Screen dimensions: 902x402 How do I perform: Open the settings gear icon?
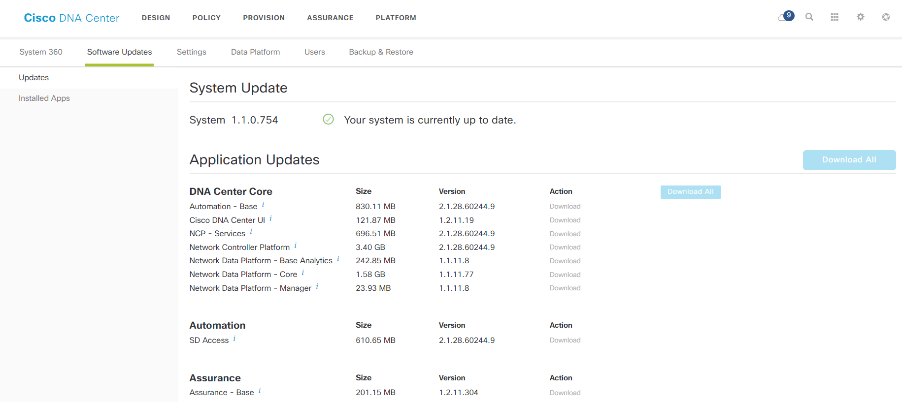[x=861, y=17]
